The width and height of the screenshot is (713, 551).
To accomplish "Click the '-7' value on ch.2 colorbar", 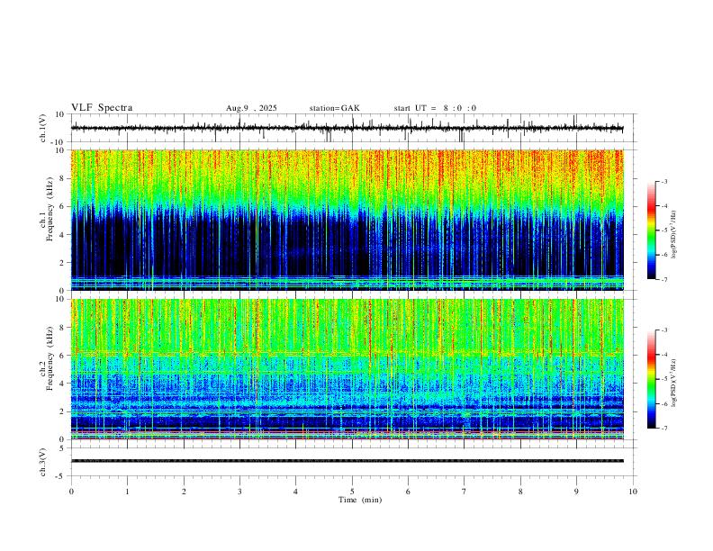I will 663,428.
